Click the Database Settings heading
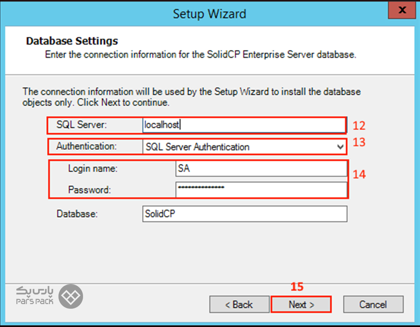Screen dimensions: 420x327 pos(72,41)
